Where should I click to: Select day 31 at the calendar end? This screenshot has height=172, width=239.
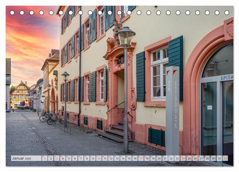point(225,158)
